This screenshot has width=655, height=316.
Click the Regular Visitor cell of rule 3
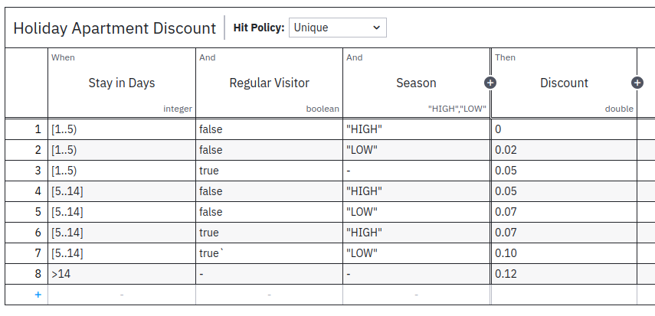[x=269, y=171]
